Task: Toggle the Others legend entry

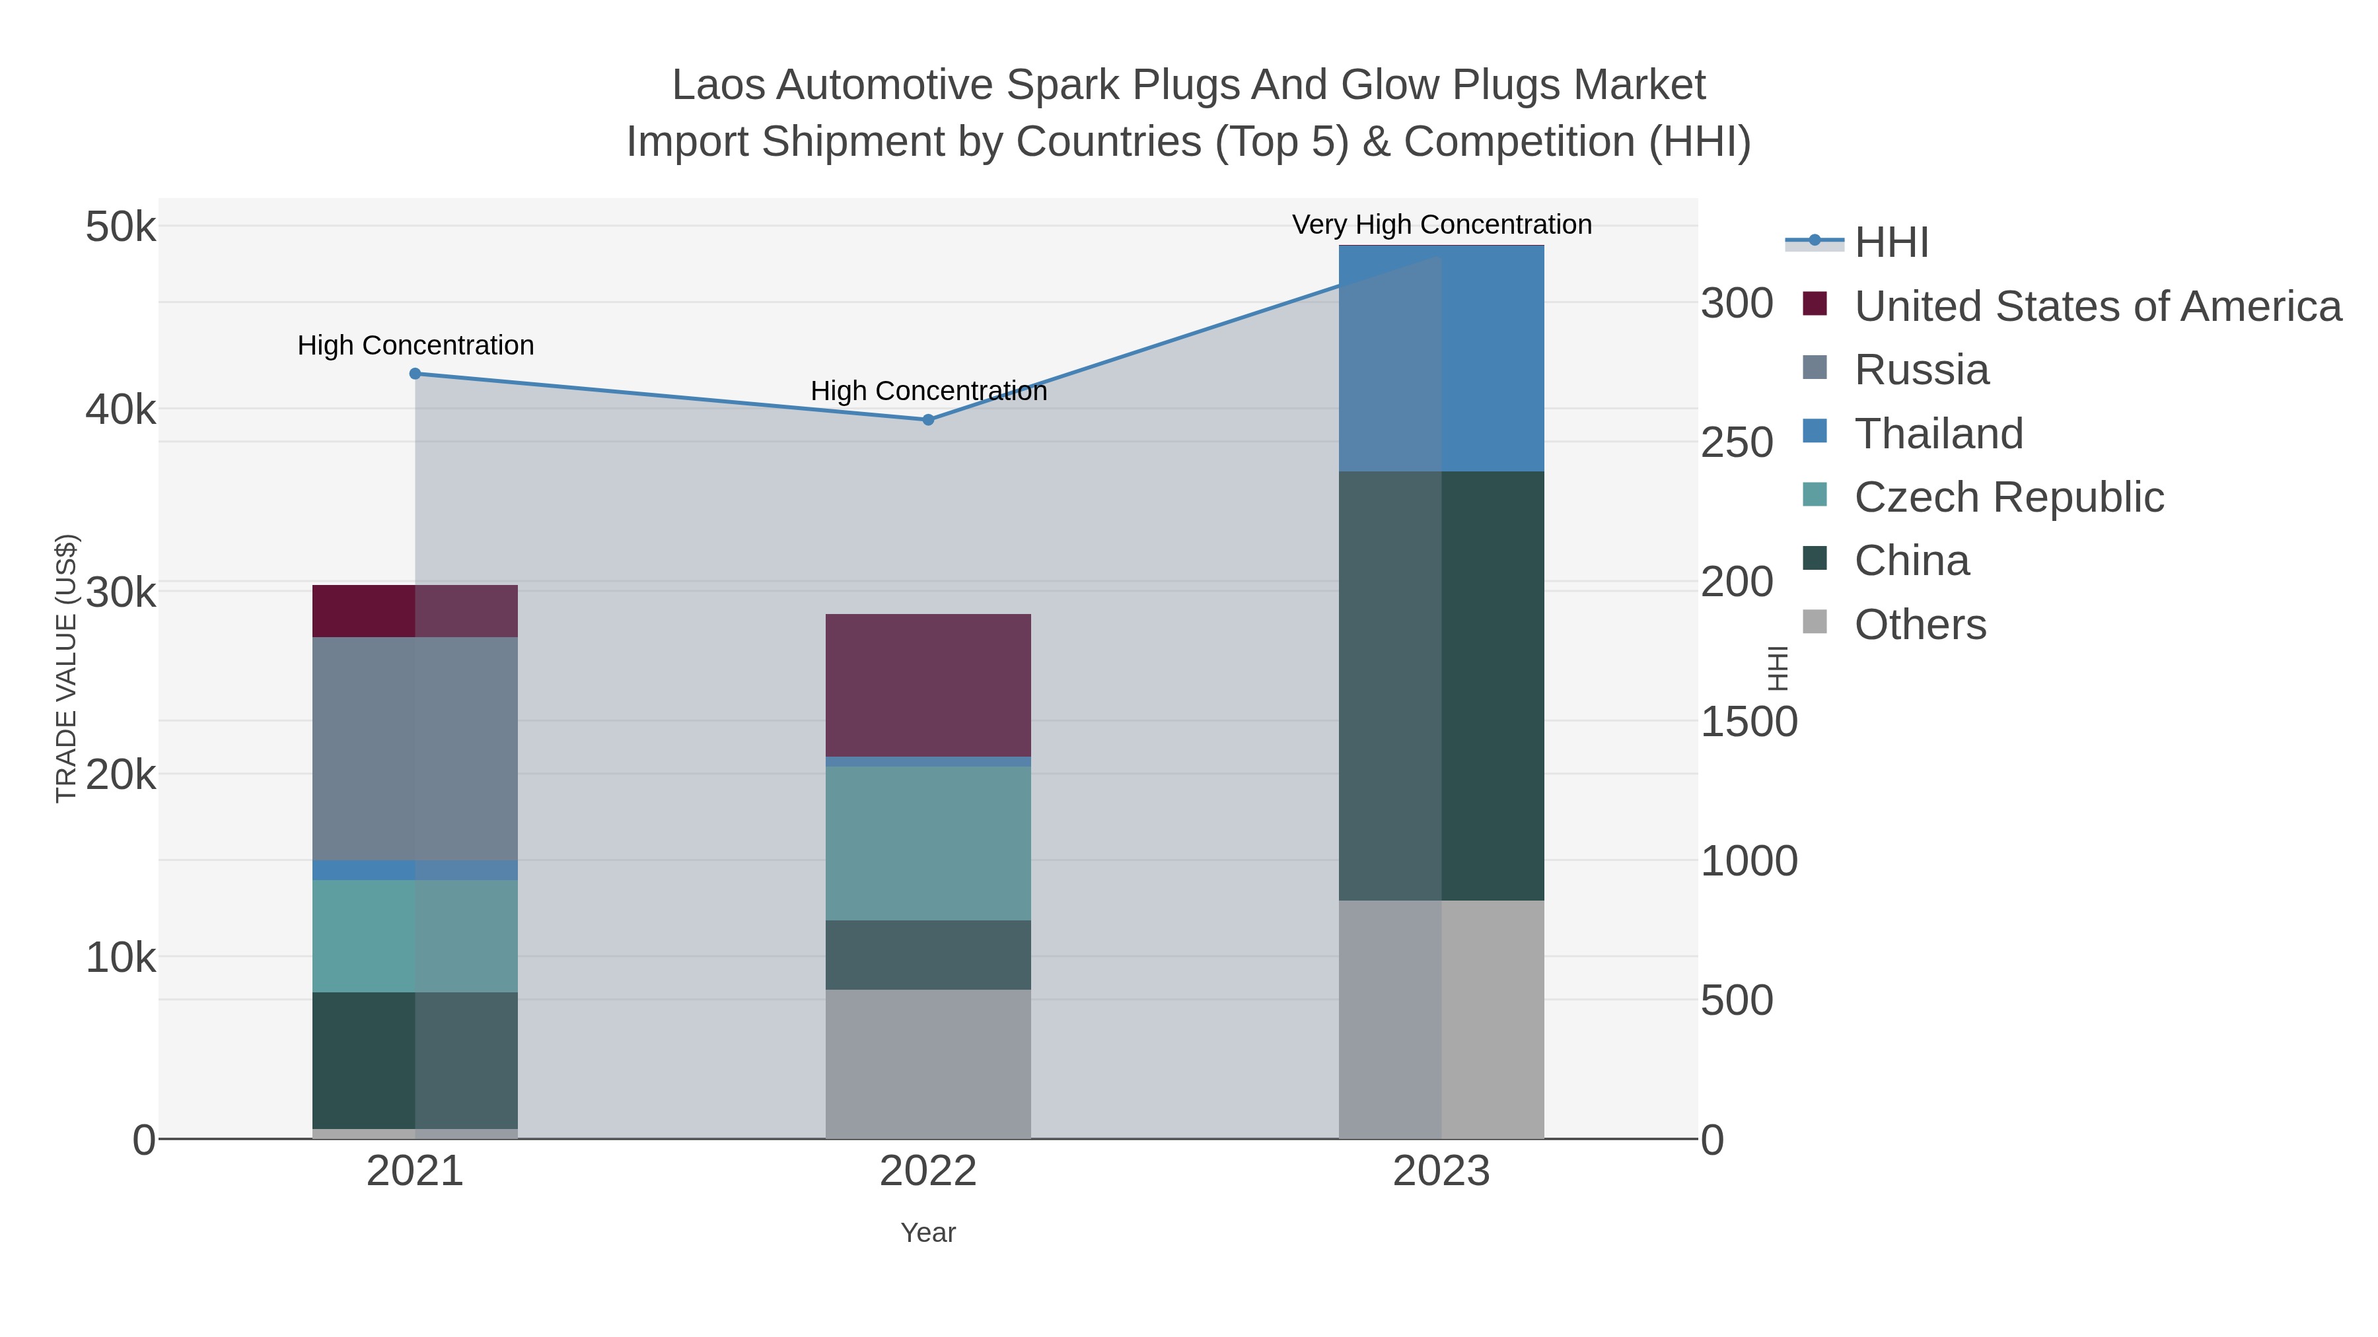Action: [x=1894, y=624]
